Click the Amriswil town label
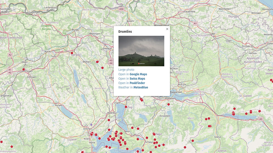Viewport: 273px width, 153px height. (256, 13)
